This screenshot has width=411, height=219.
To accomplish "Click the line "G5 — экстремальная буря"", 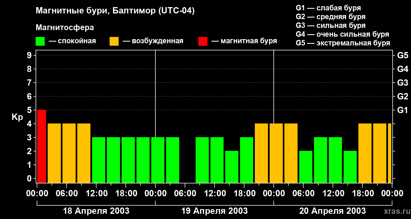I will pos(343,43).
